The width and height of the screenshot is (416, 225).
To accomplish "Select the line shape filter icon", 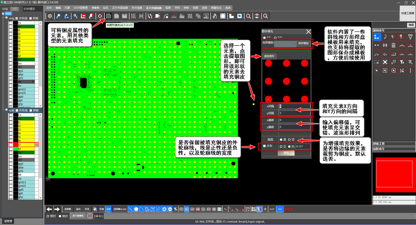I will (130, 209).
